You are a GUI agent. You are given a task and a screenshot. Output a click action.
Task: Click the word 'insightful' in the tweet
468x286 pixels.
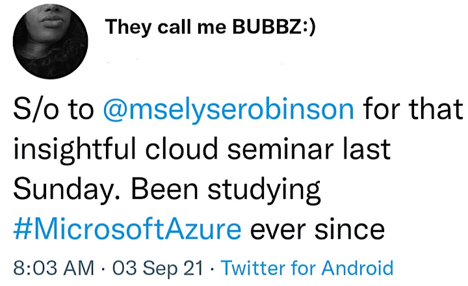tap(75, 150)
